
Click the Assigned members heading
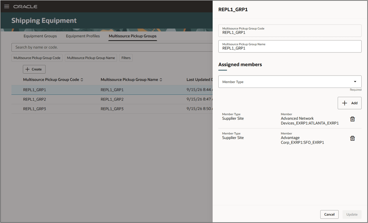[x=240, y=65]
